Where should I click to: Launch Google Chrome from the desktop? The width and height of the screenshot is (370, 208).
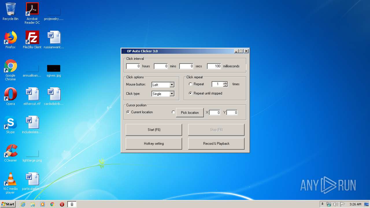coord(10,70)
